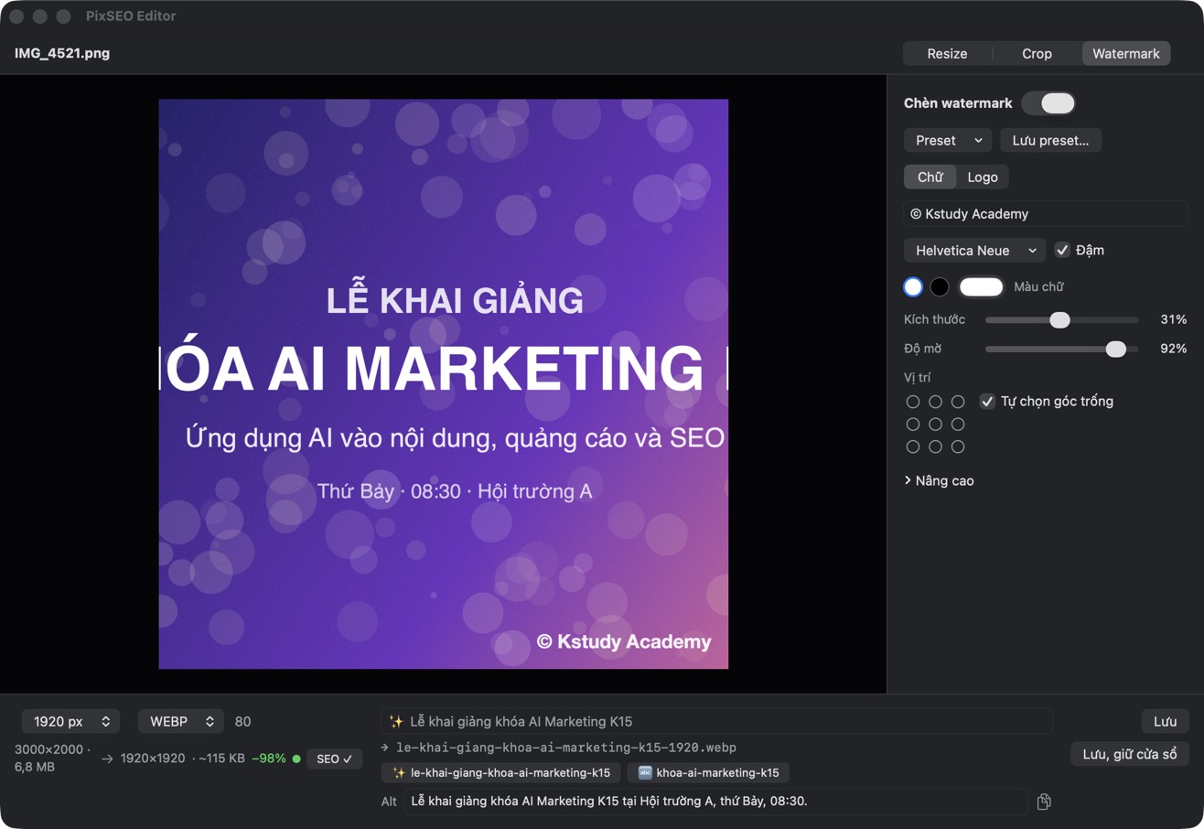Screen dimensions: 1204x829
Task: Pick the khoa-ai-marketing-k15 filename suggestion
Action: click(x=708, y=772)
